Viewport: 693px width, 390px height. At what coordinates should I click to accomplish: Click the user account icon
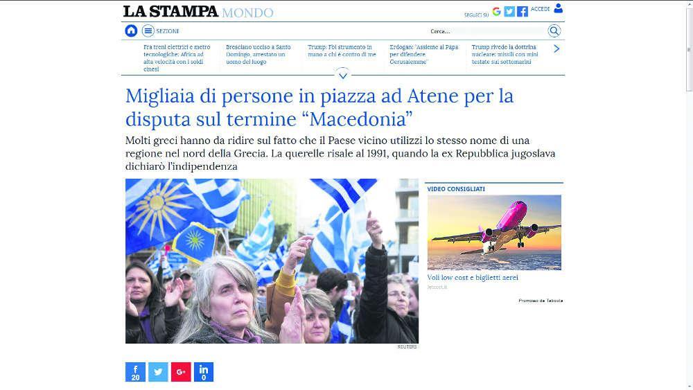pyautogui.click(x=558, y=8)
